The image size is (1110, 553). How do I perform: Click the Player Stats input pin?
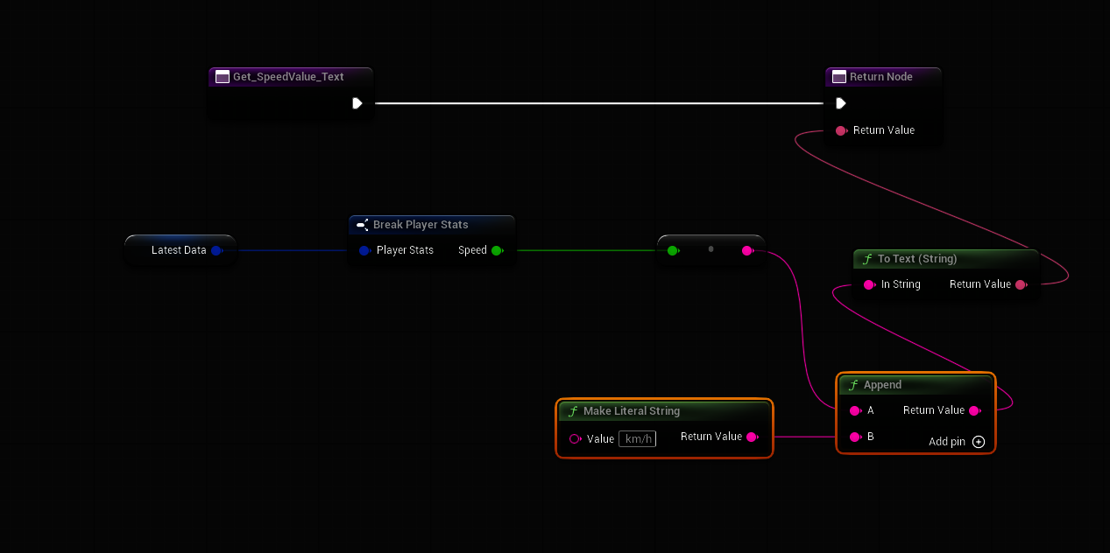[x=364, y=250]
